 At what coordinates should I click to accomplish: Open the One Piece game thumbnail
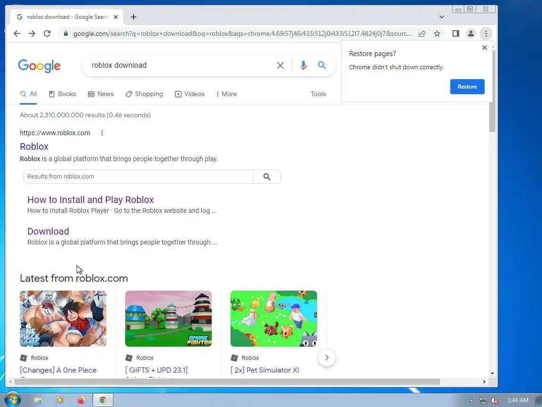[x=63, y=319]
